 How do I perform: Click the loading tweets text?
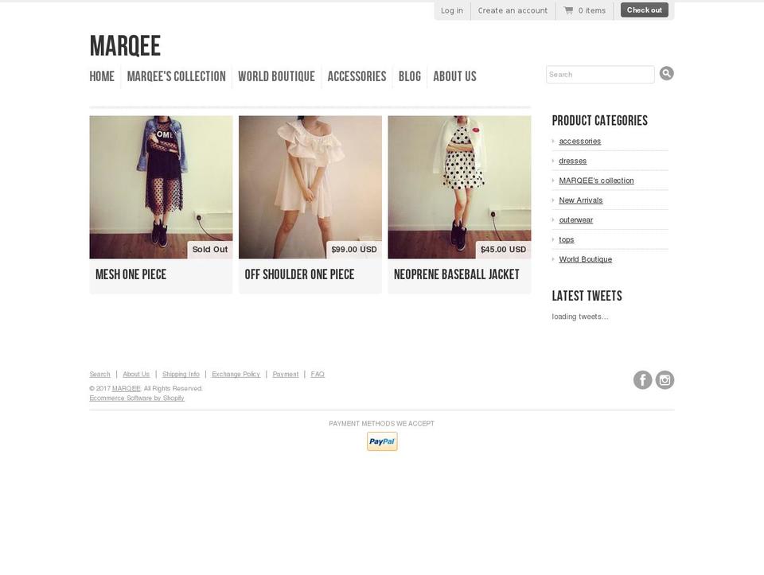(x=580, y=317)
